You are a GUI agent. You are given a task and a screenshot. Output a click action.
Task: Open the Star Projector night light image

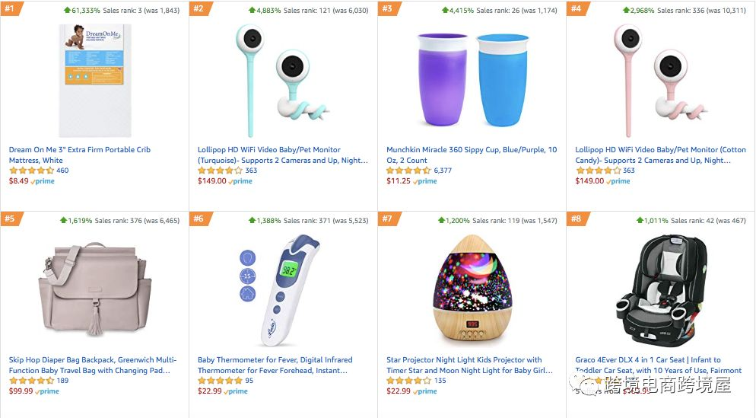tap(472, 289)
